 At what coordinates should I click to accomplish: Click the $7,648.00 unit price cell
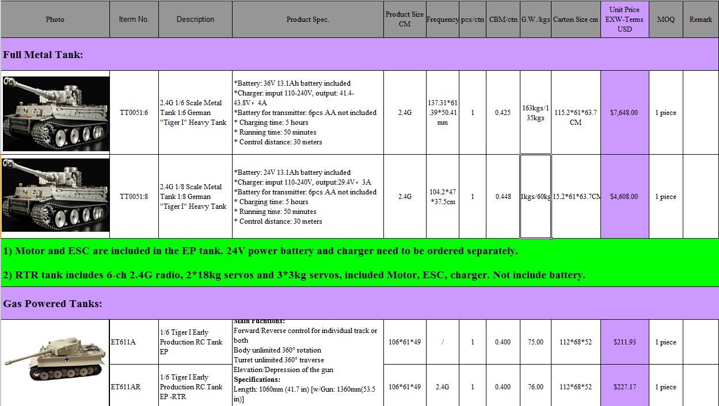click(625, 113)
